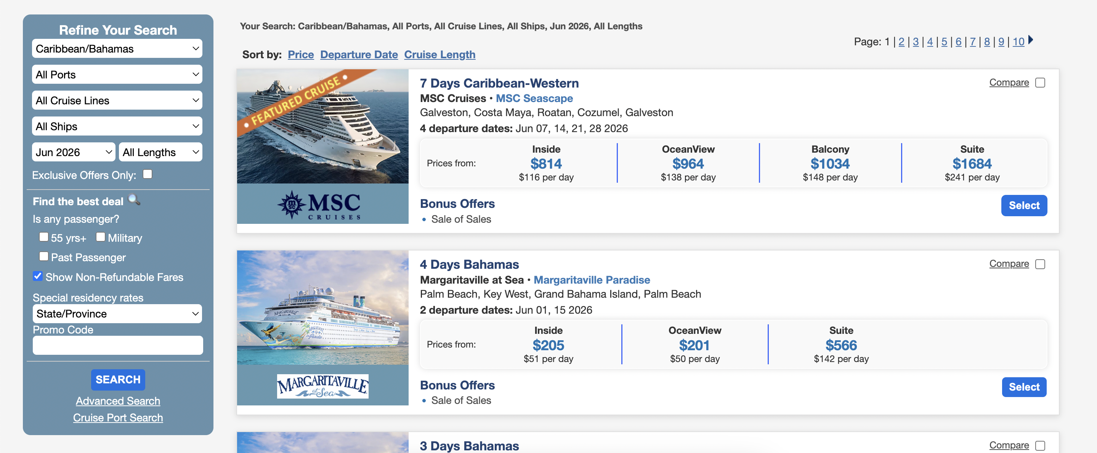Sort results by Departure Date
Viewport: 1097px width, 453px height.
359,55
